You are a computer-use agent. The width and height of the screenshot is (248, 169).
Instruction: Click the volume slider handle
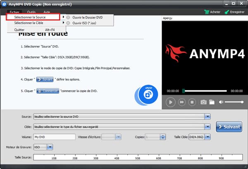(242, 102)
